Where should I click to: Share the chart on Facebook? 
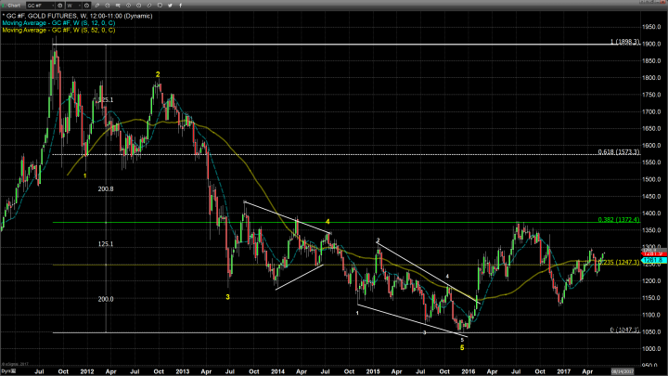click(x=180, y=6)
